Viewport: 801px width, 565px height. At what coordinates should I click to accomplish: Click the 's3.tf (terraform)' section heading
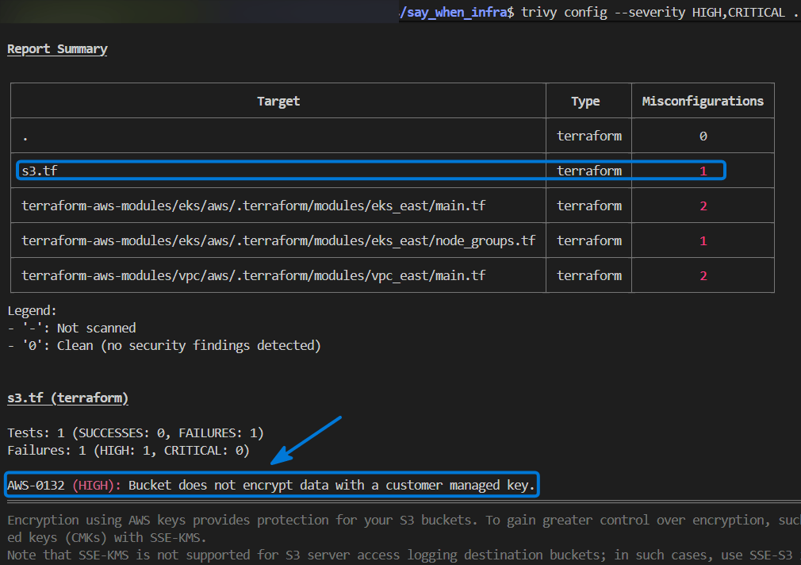click(x=67, y=398)
